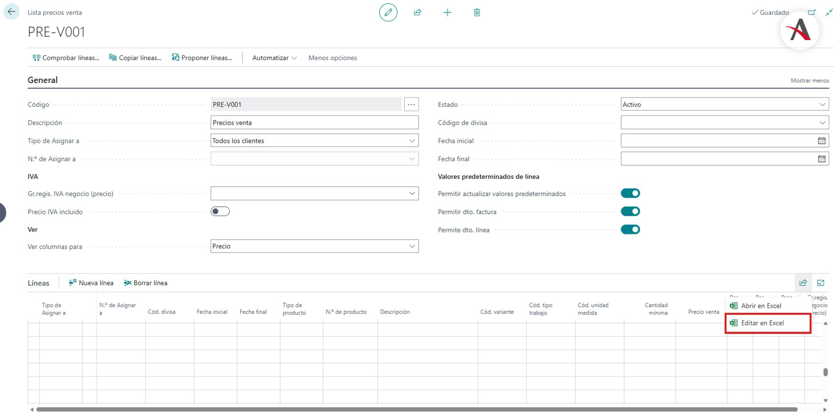The height and width of the screenshot is (413, 834).
Task: Turn off Permite dto. línea switch
Action: [630, 230]
